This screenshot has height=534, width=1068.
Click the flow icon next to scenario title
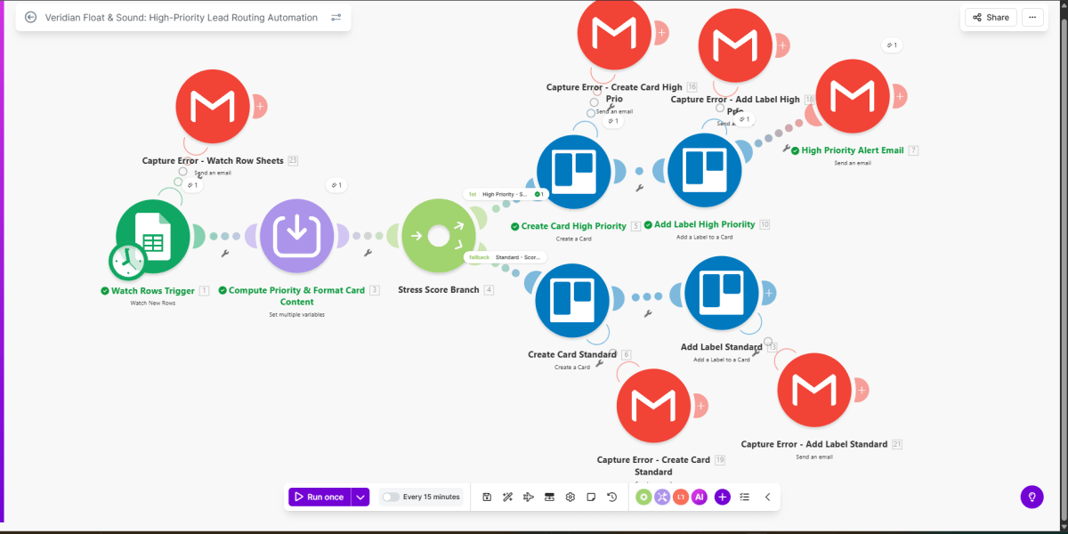coord(336,17)
